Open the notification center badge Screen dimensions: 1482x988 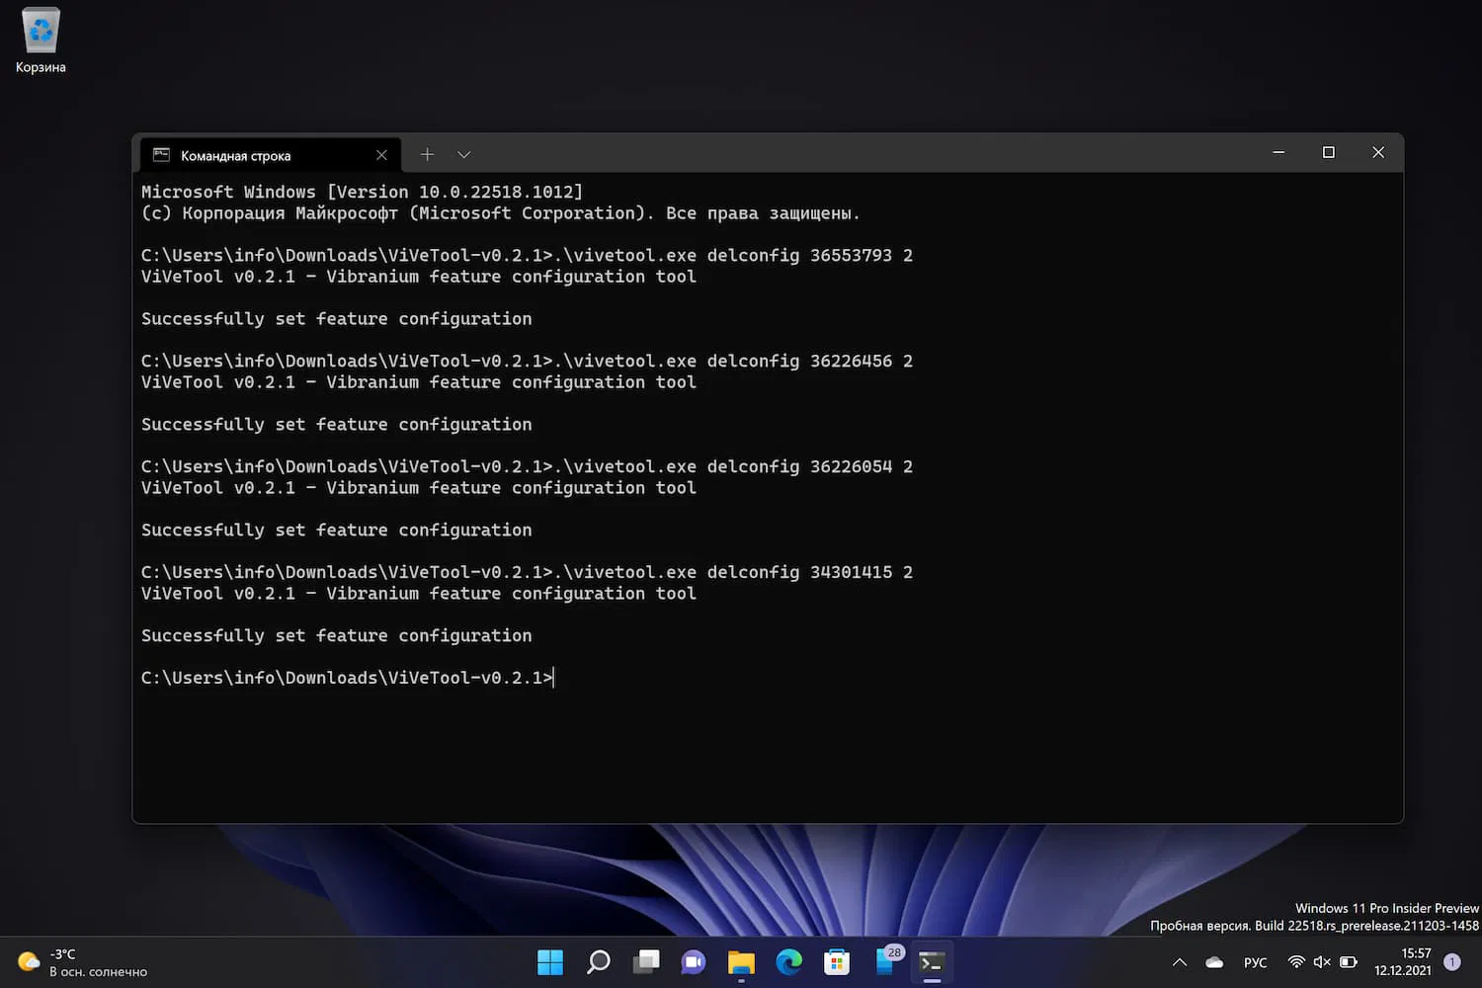tap(1452, 962)
